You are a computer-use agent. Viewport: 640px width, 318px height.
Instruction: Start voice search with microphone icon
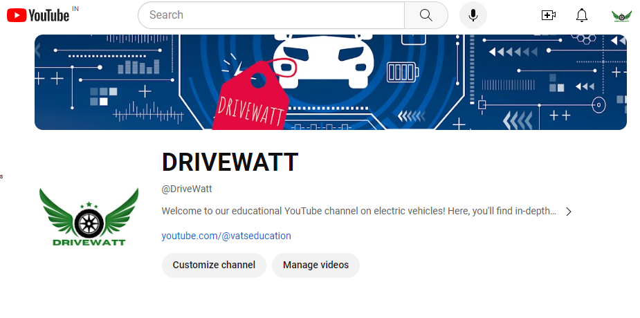coord(473,15)
